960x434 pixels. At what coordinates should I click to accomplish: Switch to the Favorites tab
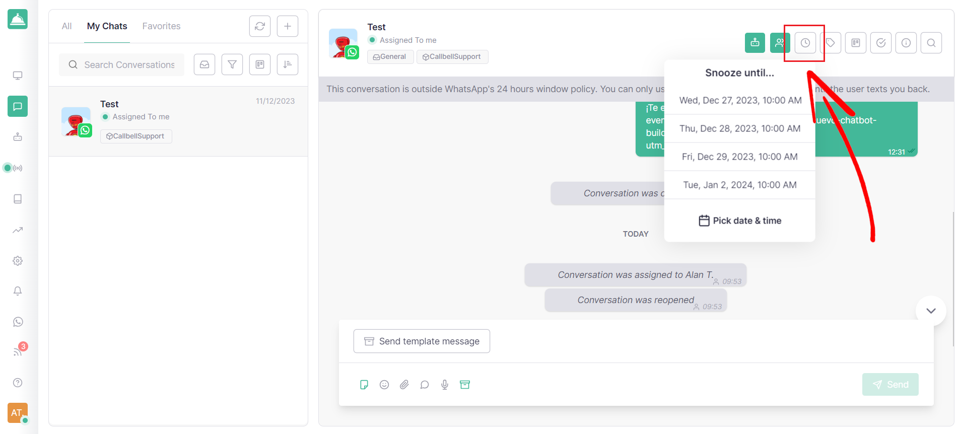tap(161, 26)
